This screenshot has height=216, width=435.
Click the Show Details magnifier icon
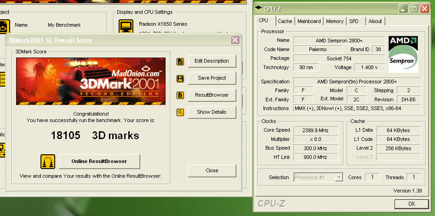180,112
